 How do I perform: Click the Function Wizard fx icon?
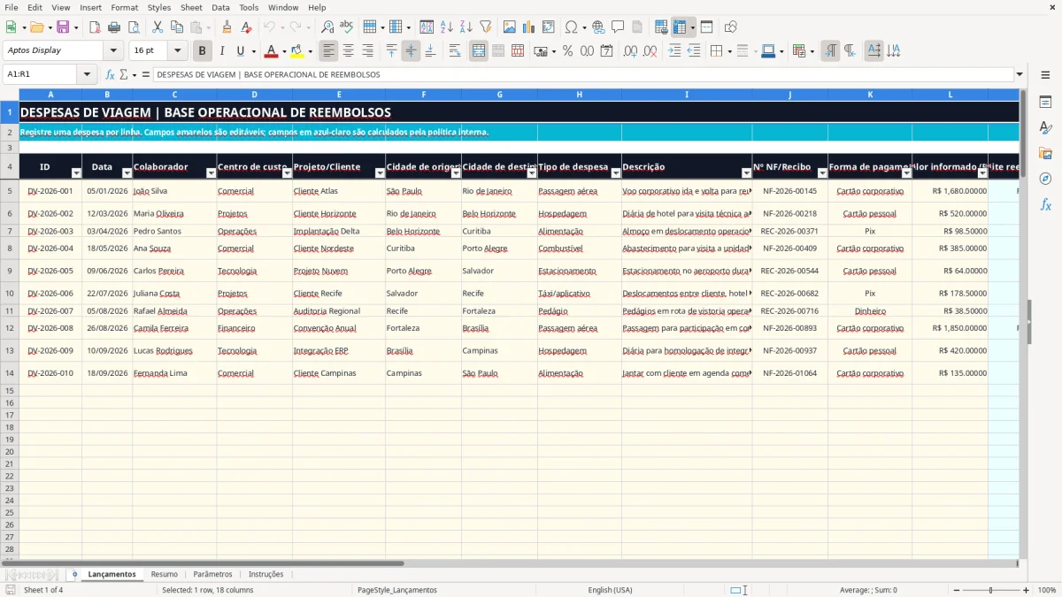110,74
